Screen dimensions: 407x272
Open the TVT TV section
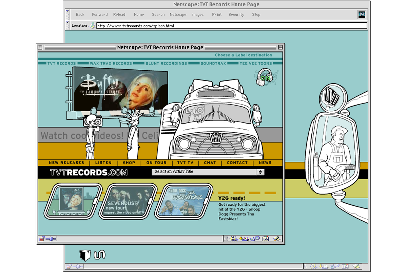(185, 163)
